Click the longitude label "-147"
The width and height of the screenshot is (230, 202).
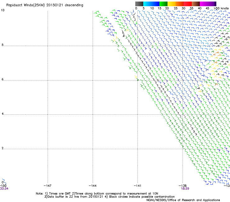[48, 186]
